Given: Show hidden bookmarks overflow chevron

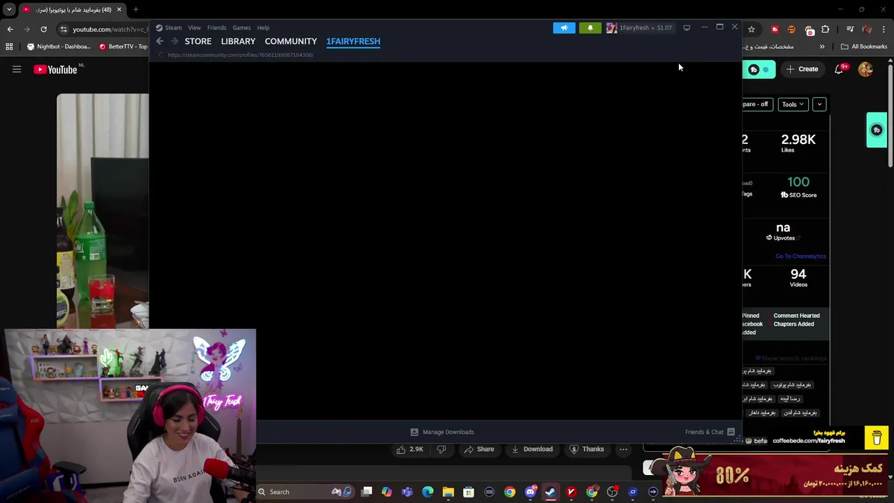Looking at the screenshot, I should [x=822, y=47].
